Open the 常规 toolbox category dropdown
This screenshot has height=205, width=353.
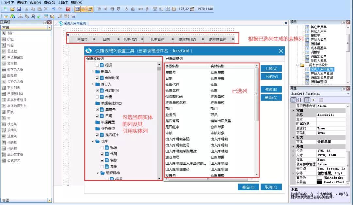[x=49, y=27]
